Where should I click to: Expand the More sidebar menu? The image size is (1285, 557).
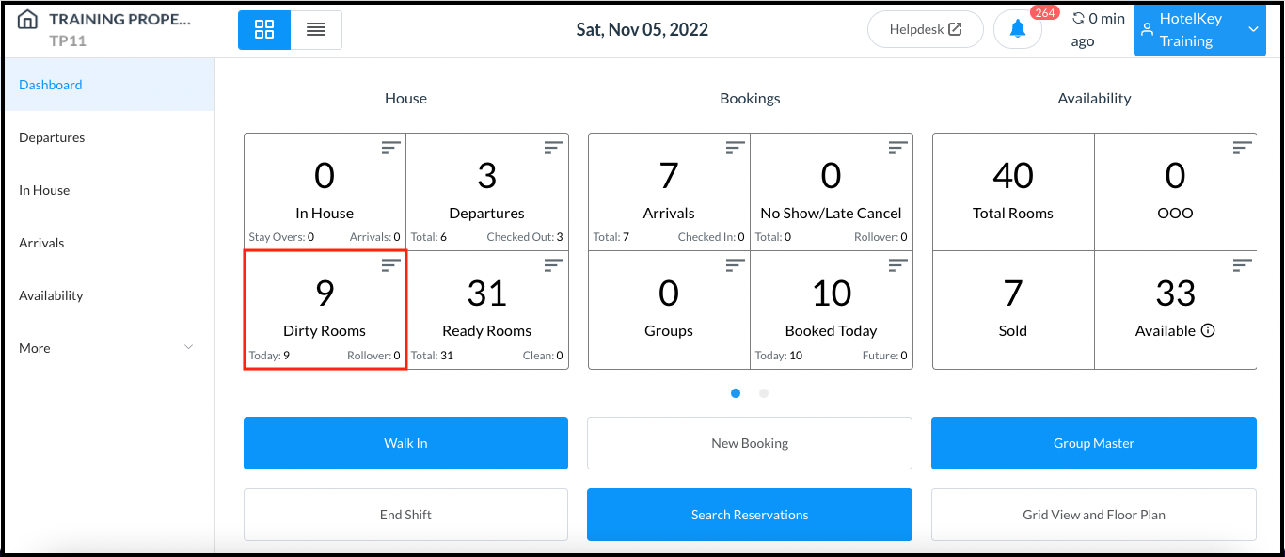(x=106, y=348)
